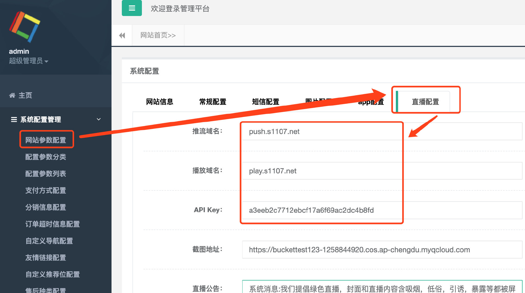Switch to the 直播配置 tab

(x=425, y=102)
